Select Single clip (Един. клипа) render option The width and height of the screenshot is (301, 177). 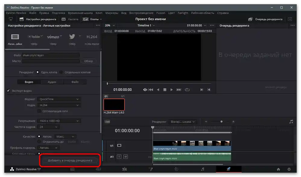click(x=38, y=72)
